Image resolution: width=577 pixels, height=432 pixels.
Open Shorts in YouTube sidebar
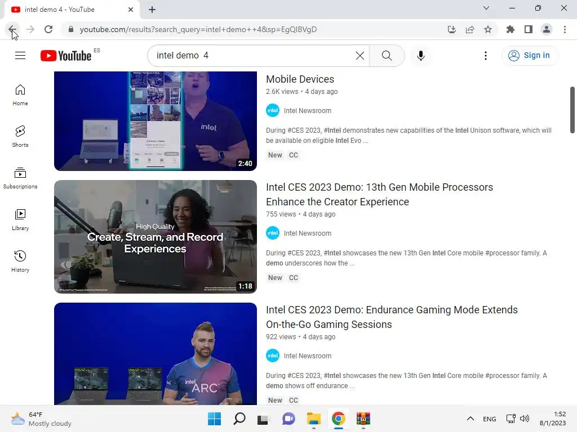pyautogui.click(x=20, y=137)
